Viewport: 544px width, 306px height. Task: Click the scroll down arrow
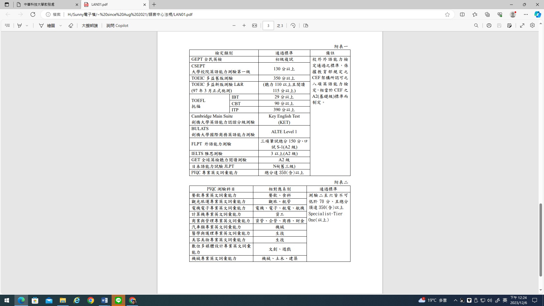[541, 290]
